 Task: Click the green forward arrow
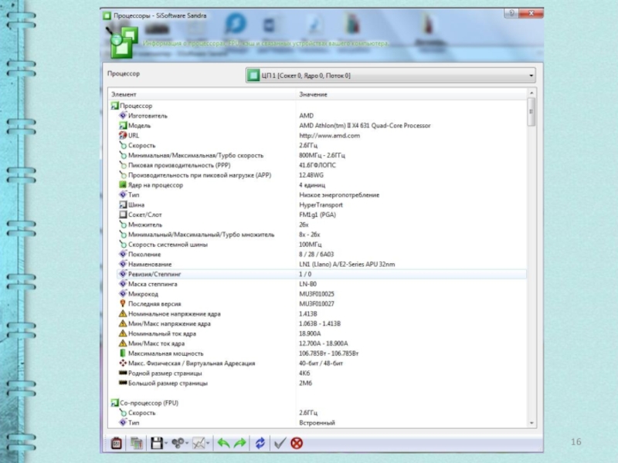point(239,443)
